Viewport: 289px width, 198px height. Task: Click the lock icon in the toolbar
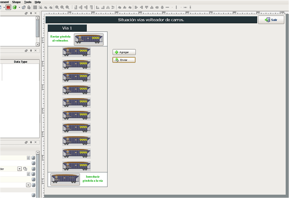28,7
